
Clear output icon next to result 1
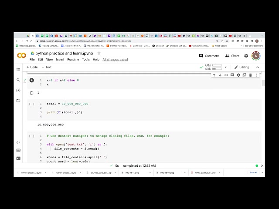pyautogui.click(x=32, y=93)
